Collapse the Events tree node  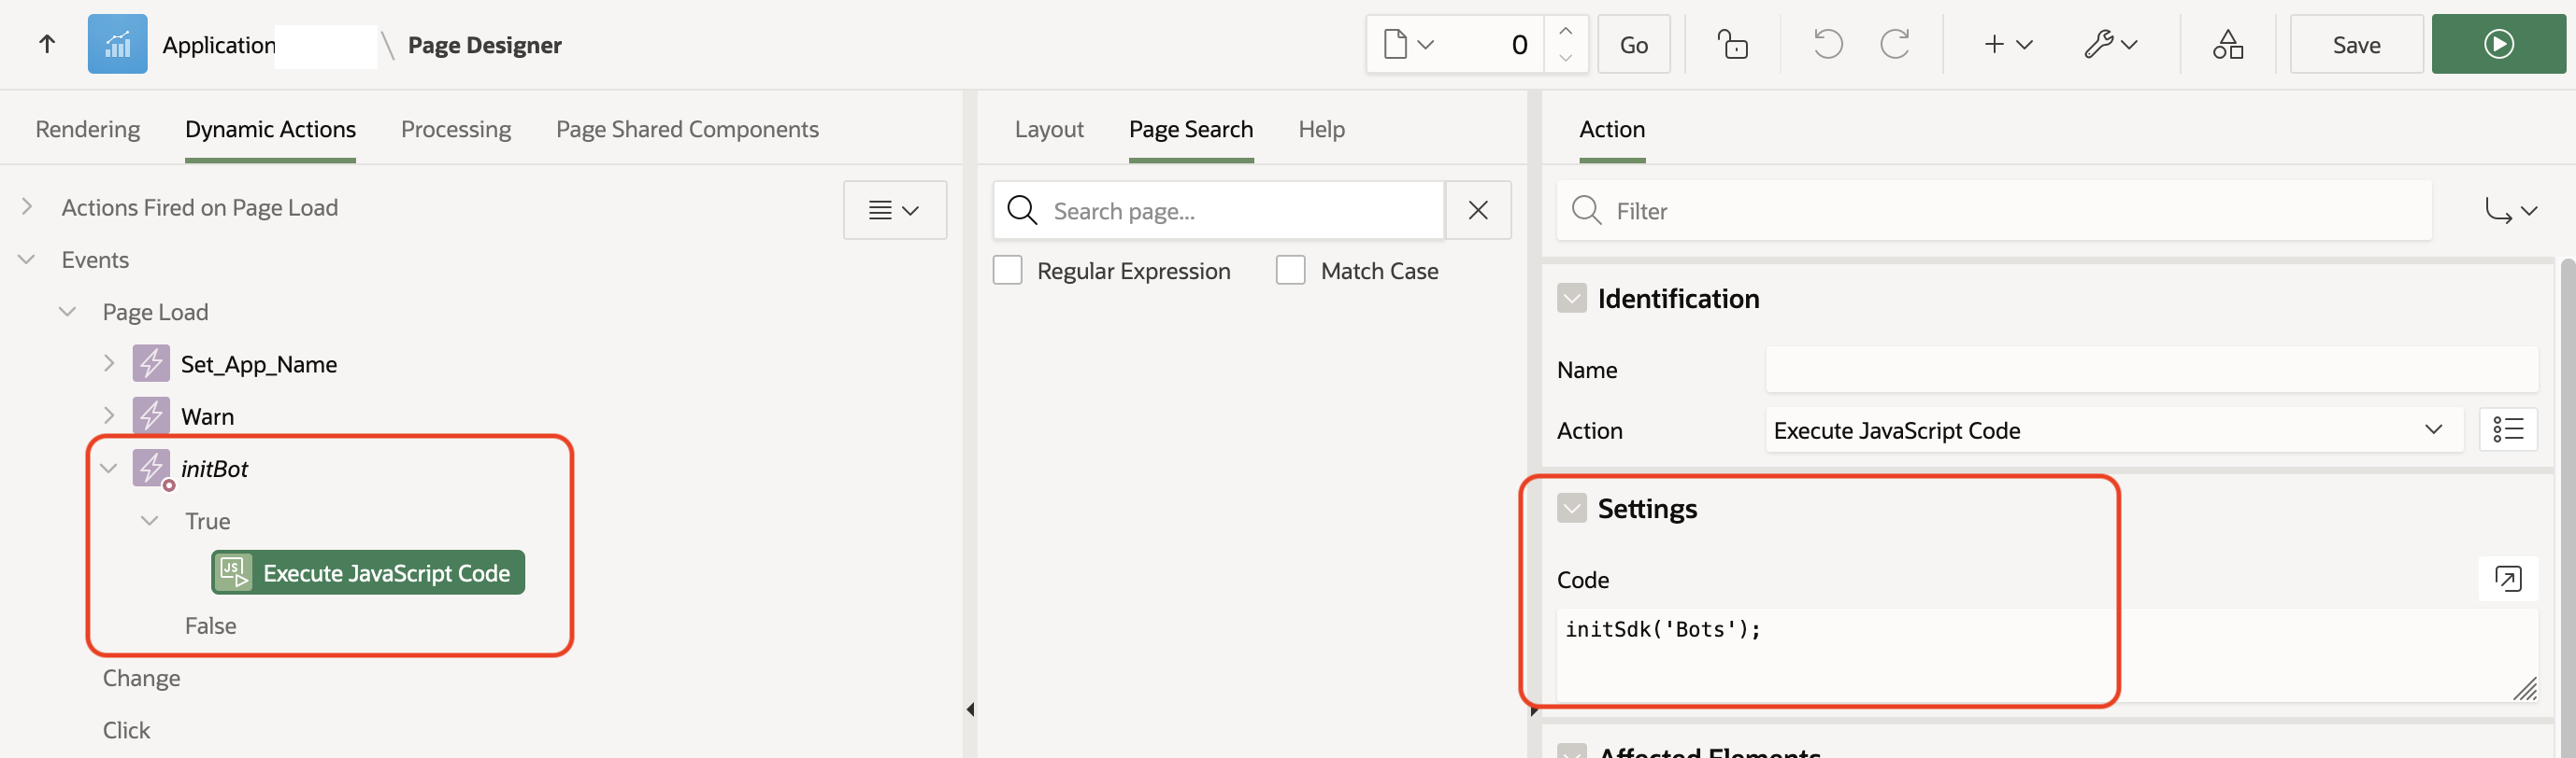point(27,260)
